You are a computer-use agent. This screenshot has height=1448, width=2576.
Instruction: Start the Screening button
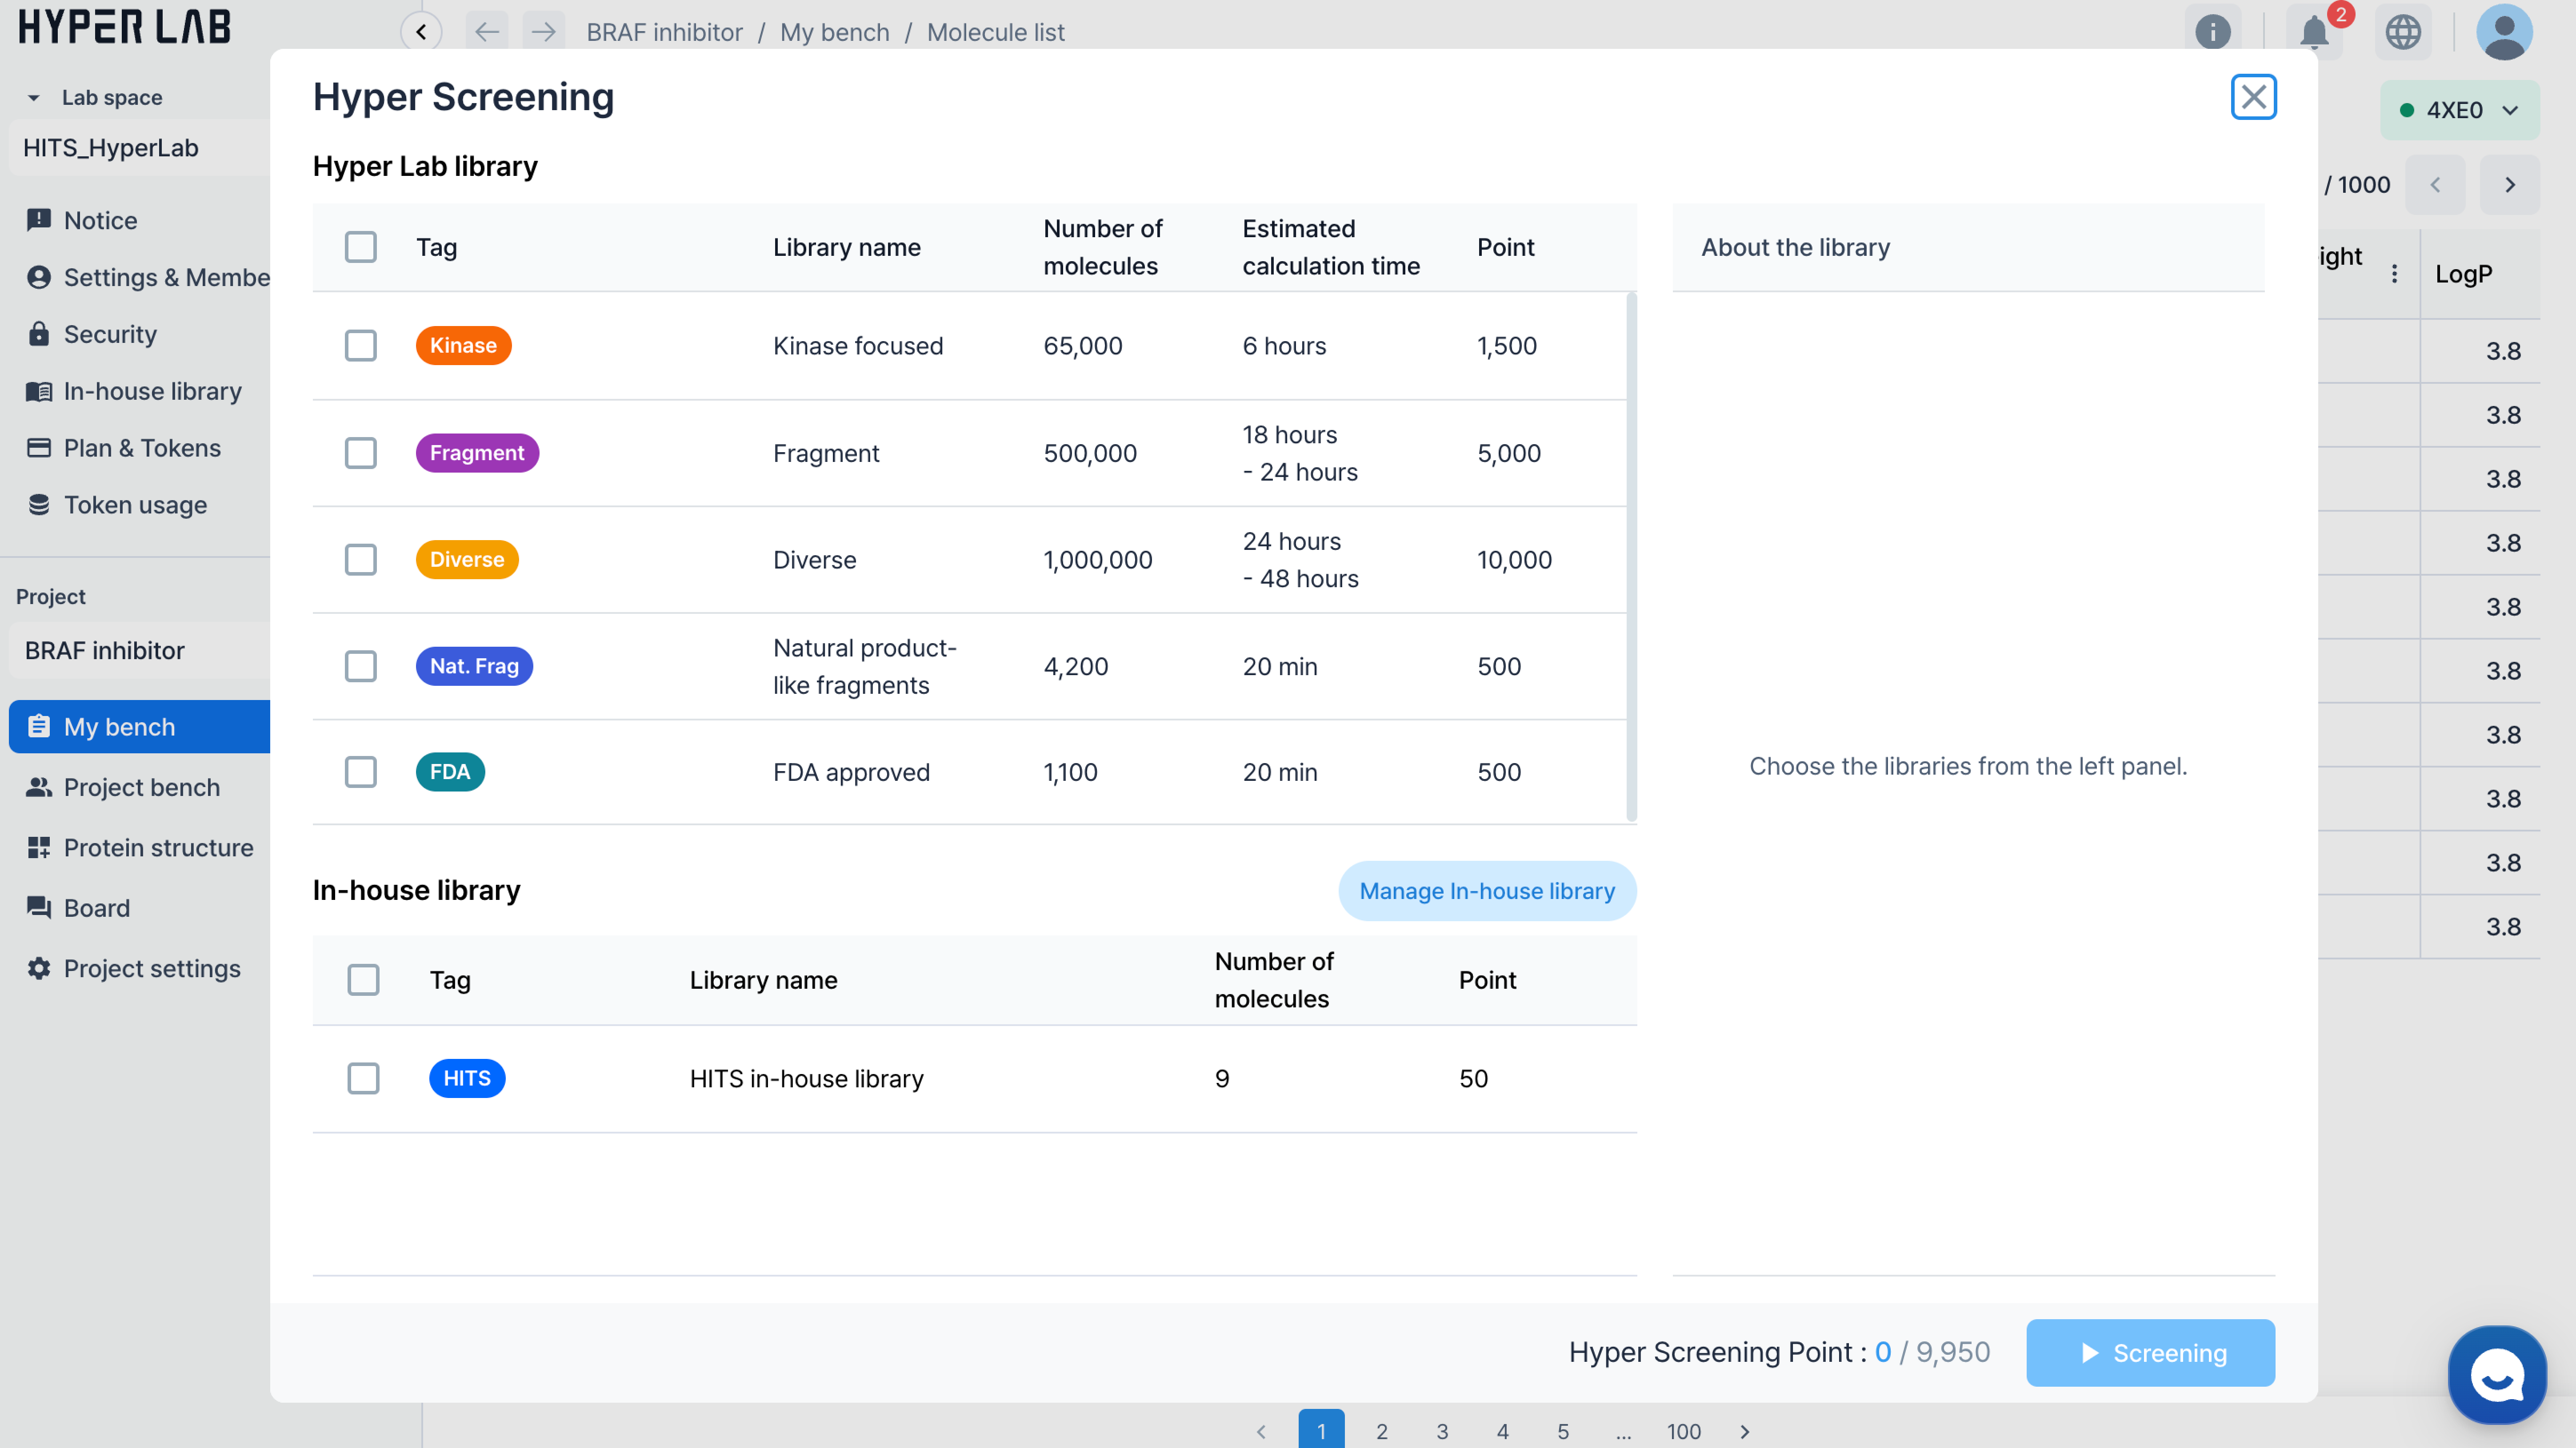click(x=2150, y=1352)
